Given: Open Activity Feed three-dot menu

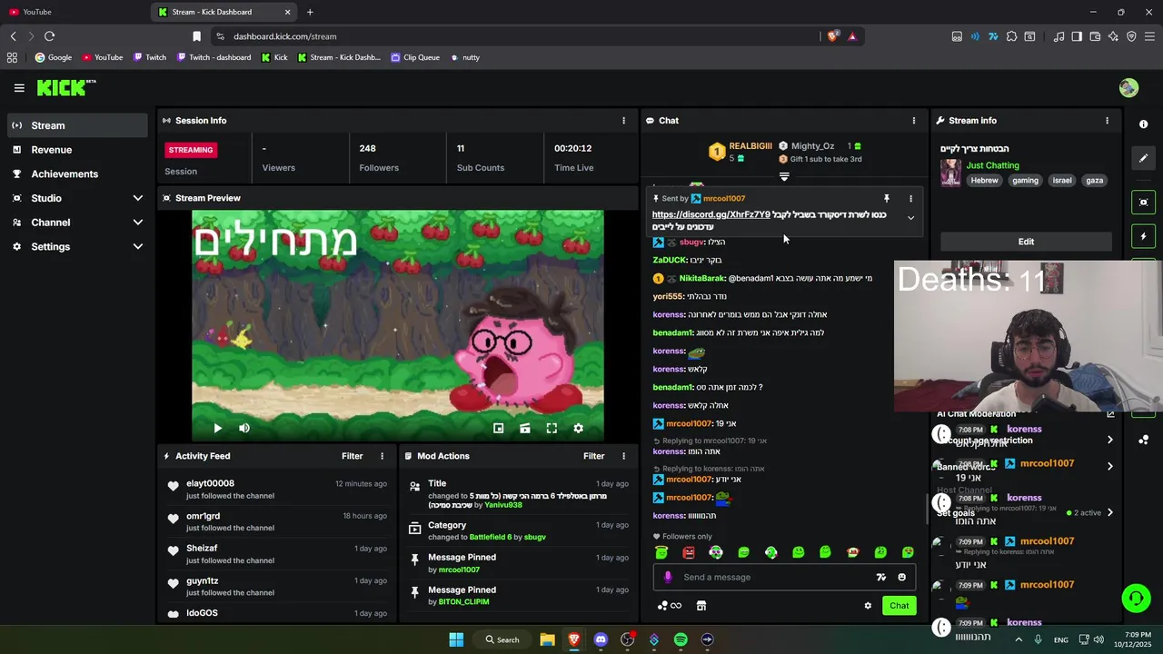Looking at the screenshot, I should coord(382,456).
